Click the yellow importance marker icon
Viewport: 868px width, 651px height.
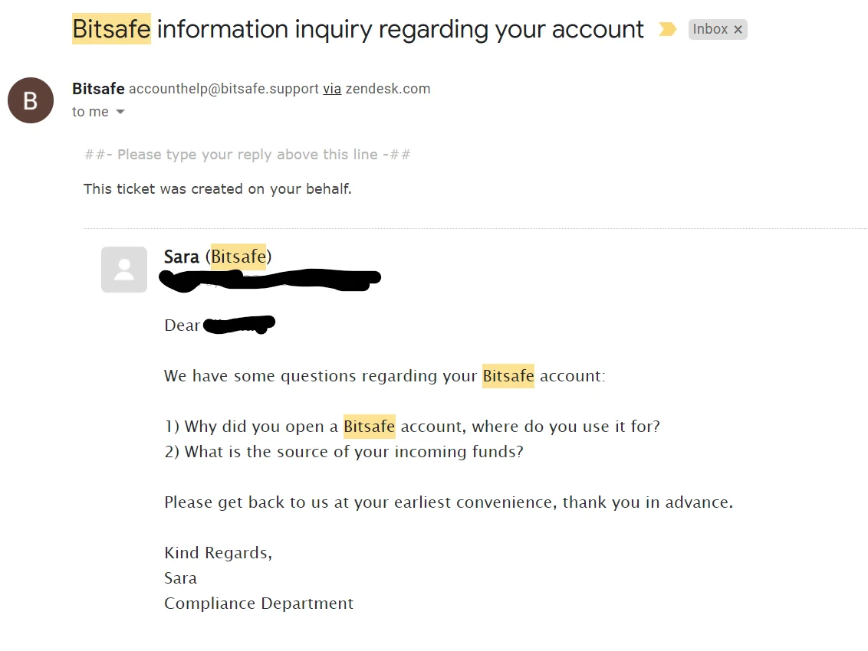(668, 29)
